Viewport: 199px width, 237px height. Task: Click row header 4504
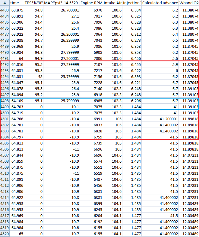[5, 137]
